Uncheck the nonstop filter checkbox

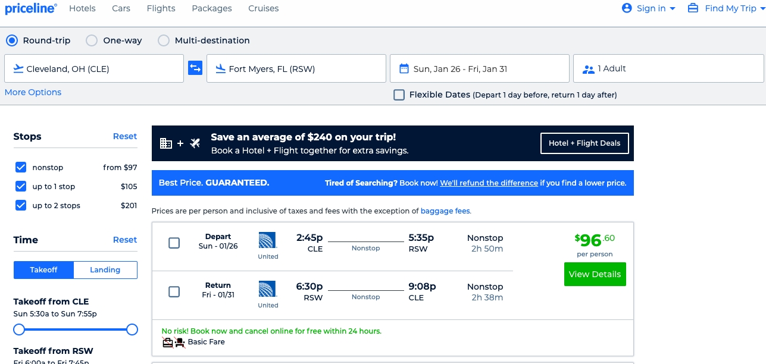pyautogui.click(x=21, y=167)
